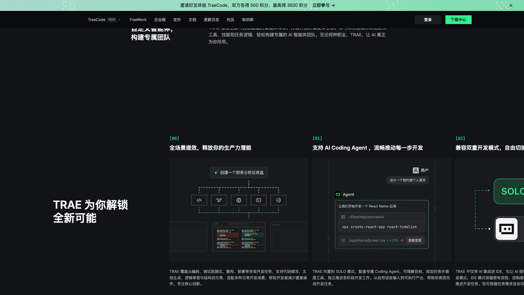
Task: Click the 查看变更 view changes button
Action: tap(415, 241)
